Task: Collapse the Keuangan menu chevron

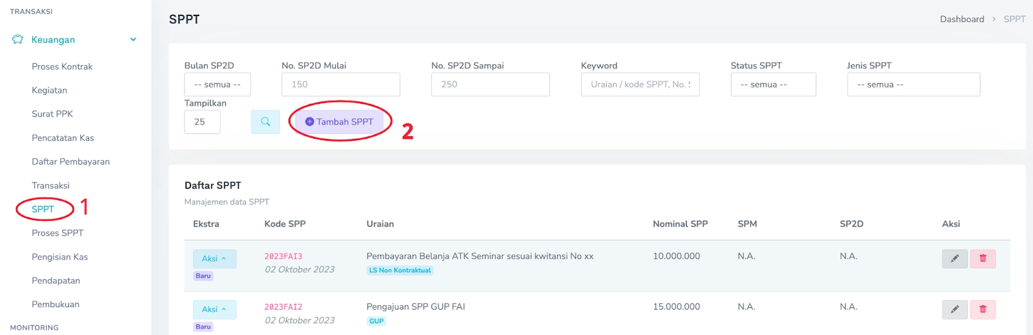Action: [x=133, y=39]
